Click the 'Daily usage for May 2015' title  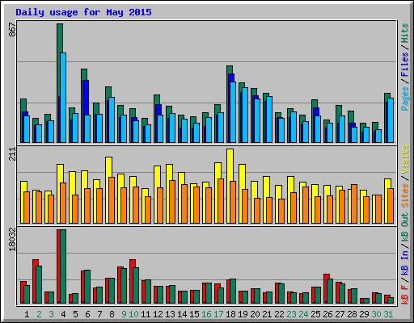(x=83, y=12)
